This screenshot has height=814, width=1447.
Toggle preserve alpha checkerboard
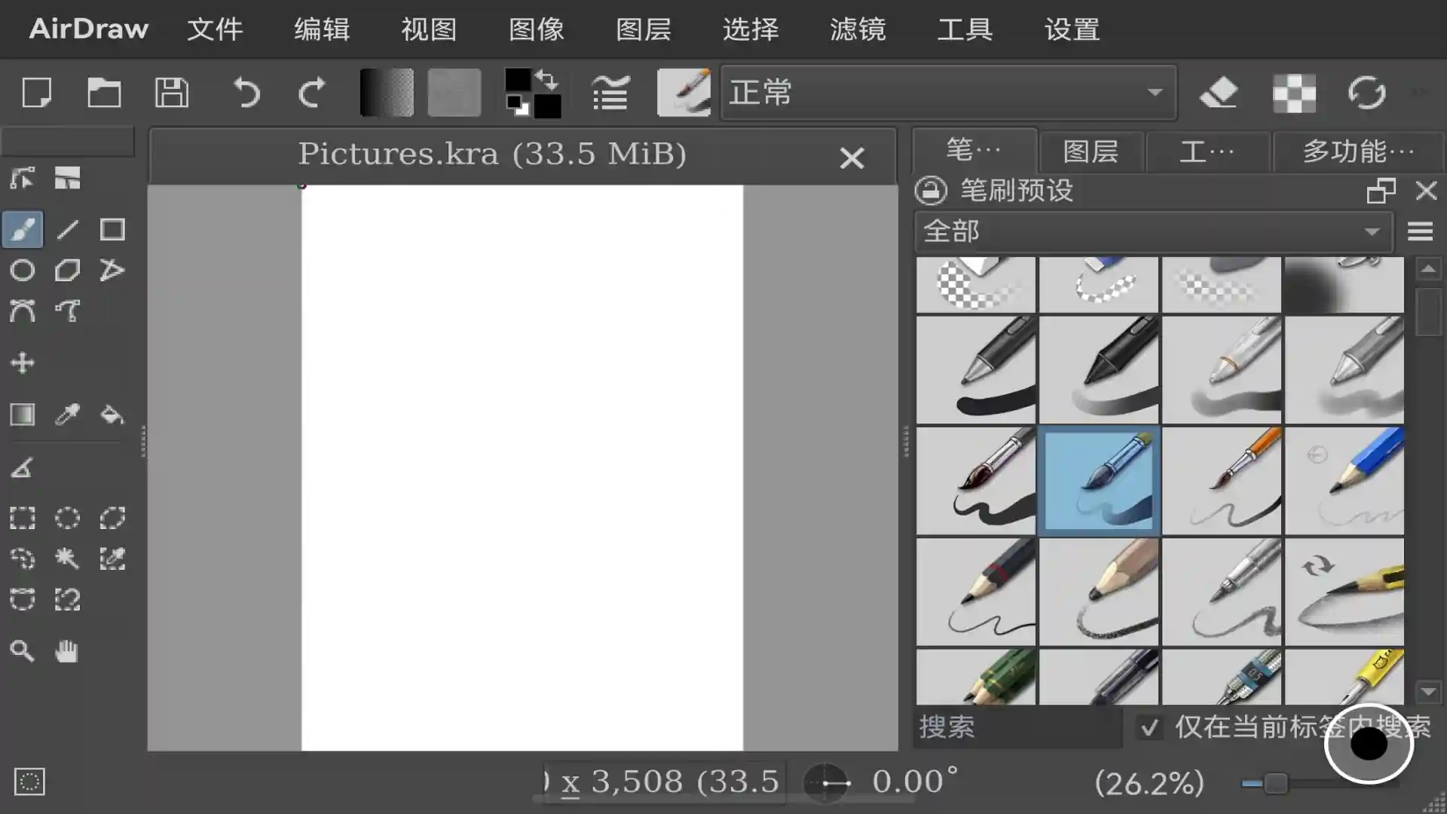(x=1294, y=93)
